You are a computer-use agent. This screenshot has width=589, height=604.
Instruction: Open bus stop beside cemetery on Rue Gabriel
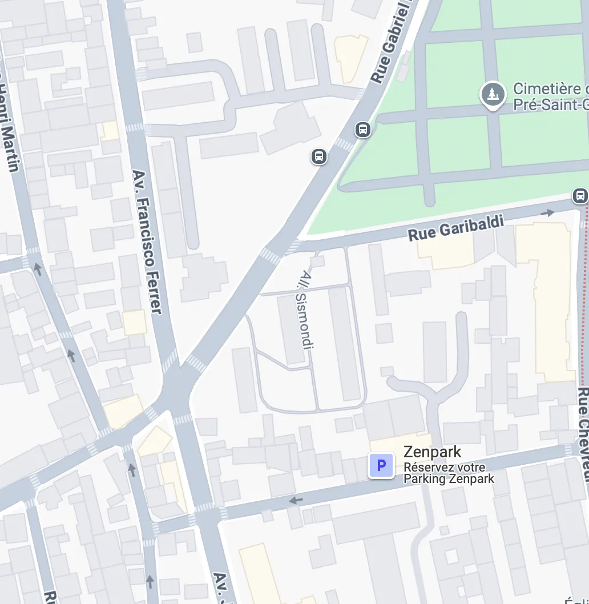pos(363,130)
